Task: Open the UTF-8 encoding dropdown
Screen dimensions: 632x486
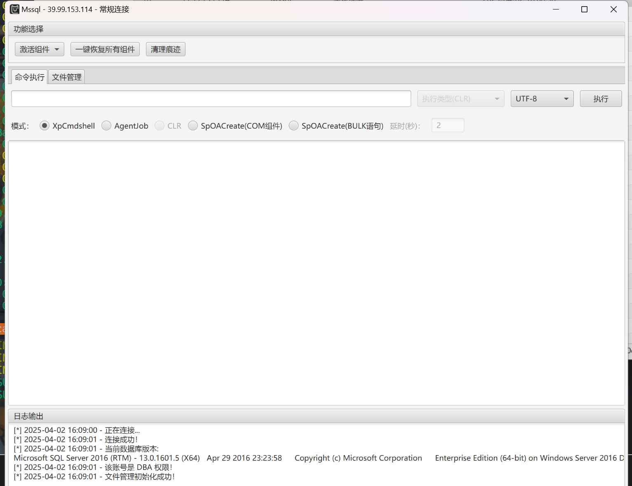Action: coord(542,99)
